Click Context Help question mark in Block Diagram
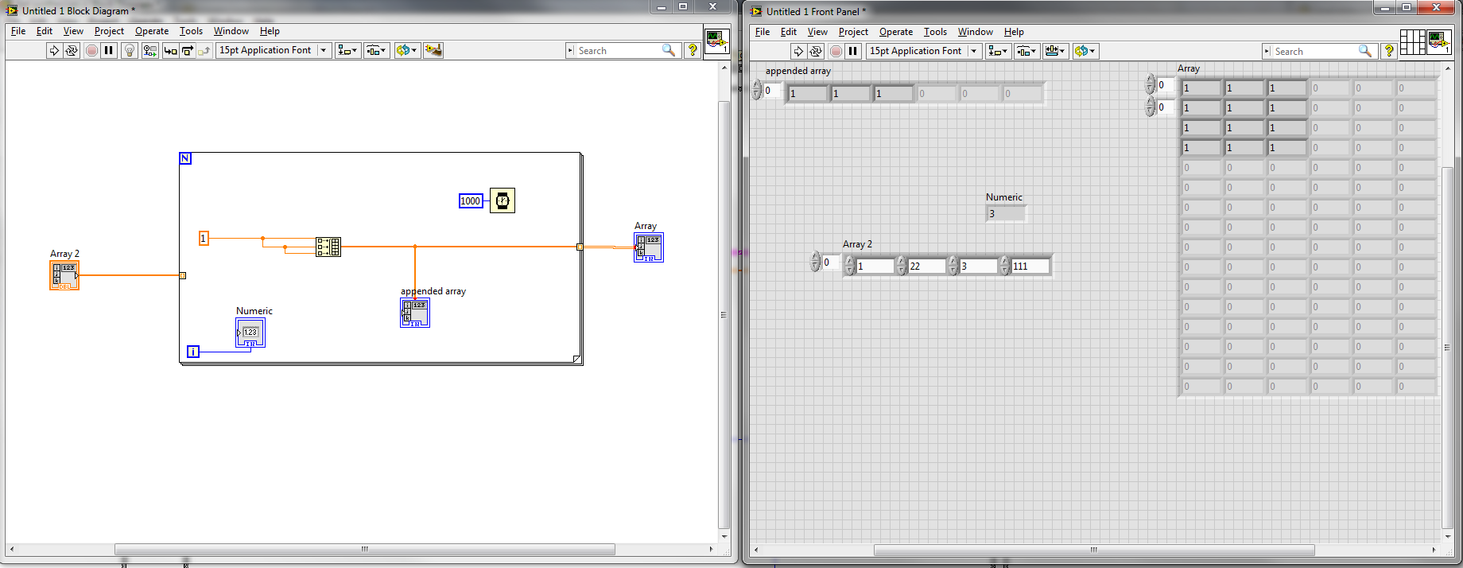The image size is (1463, 568). 693,50
